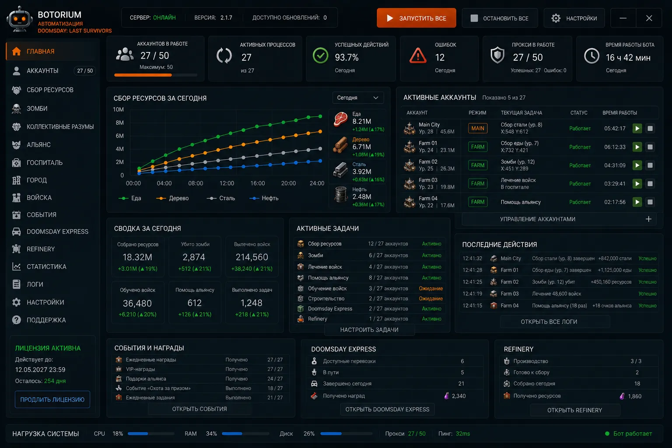Click the MAIN mode badge for Main City

pyautogui.click(x=478, y=129)
